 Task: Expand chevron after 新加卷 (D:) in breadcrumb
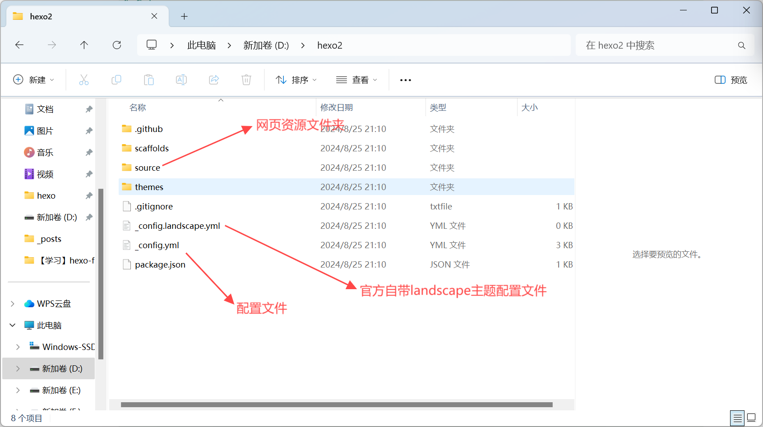pos(303,45)
